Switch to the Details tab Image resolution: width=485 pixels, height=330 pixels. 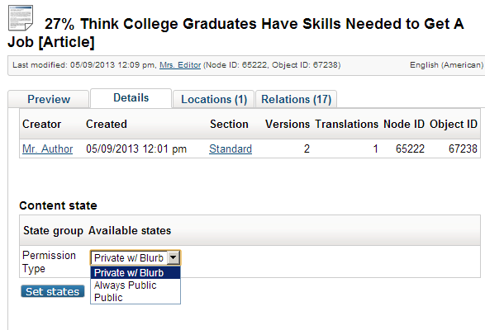click(x=131, y=98)
